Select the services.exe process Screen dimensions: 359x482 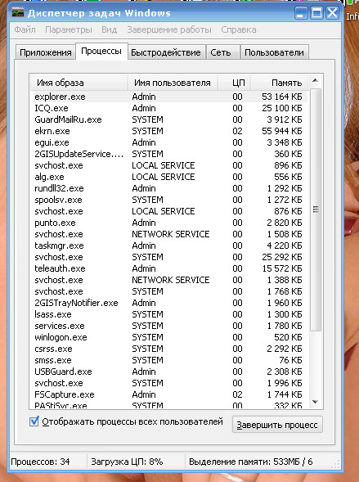[168, 326]
